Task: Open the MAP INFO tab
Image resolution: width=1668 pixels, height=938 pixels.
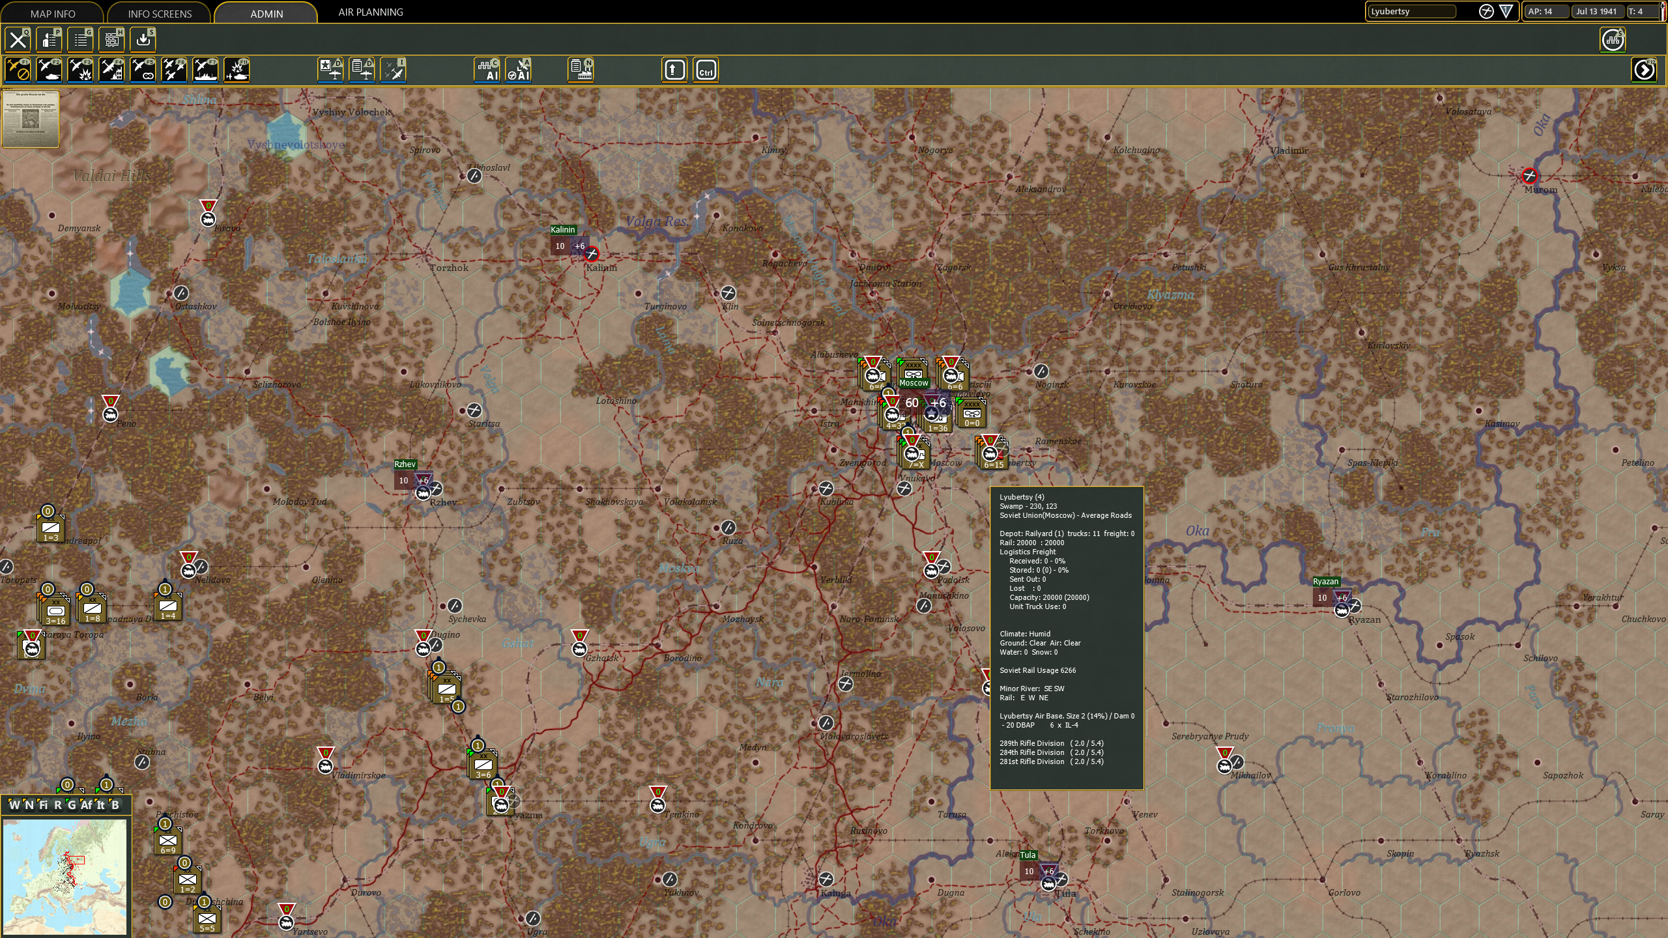Action: point(53,13)
